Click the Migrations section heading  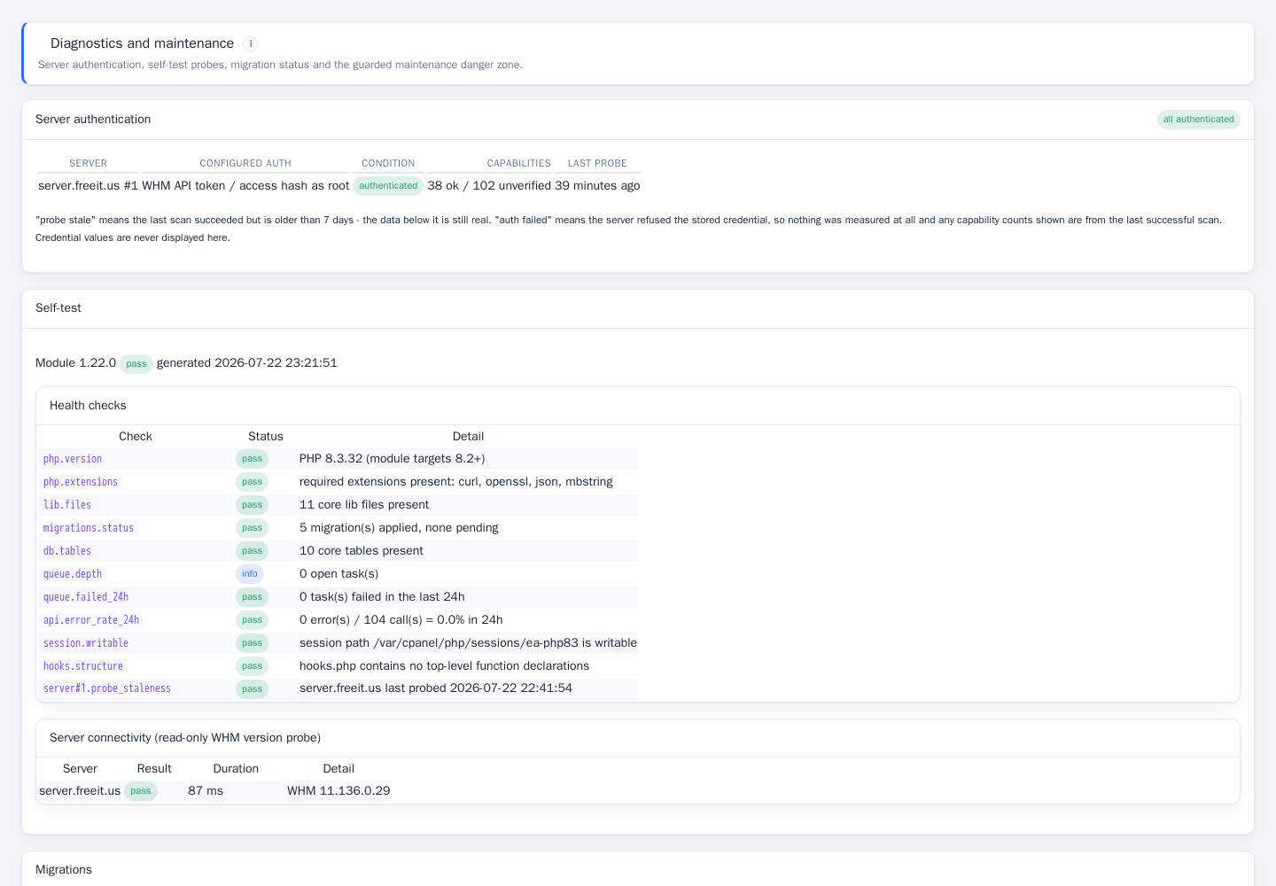click(x=64, y=870)
